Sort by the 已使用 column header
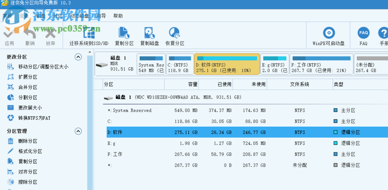 coord(216,84)
